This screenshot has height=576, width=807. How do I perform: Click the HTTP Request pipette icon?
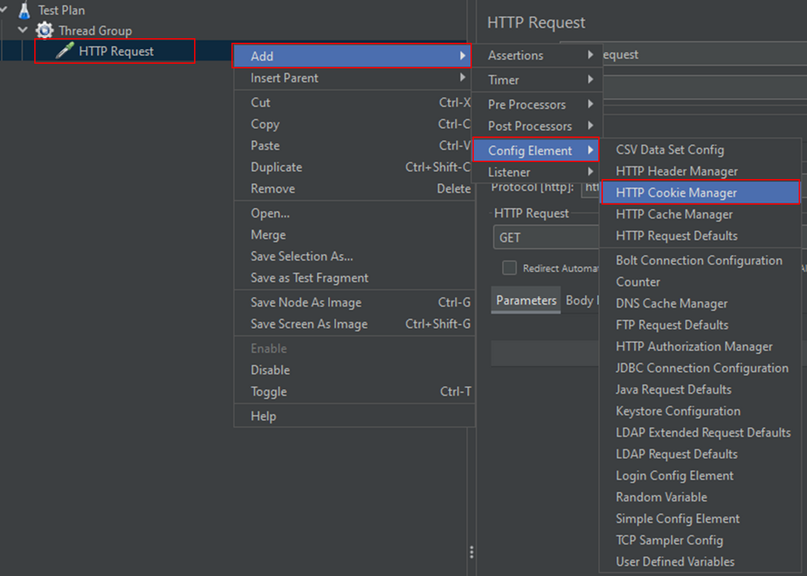pyautogui.click(x=65, y=51)
